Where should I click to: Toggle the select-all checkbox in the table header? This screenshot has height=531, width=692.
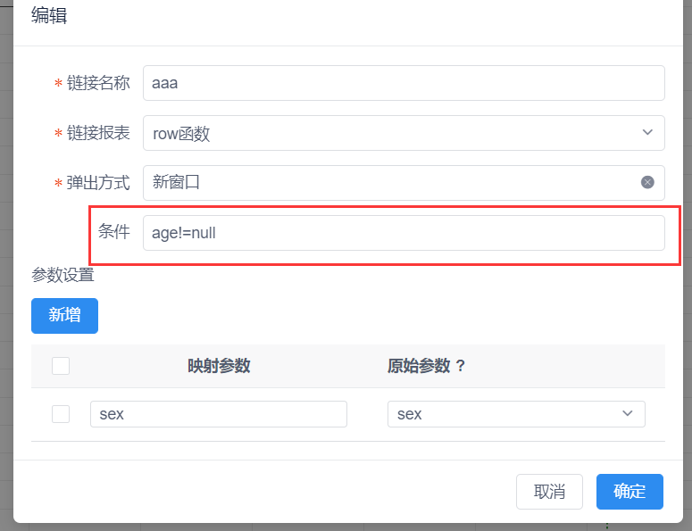pos(61,366)
